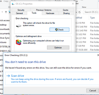
Task: Start the Scan drive option
Action: coord(52,78)
